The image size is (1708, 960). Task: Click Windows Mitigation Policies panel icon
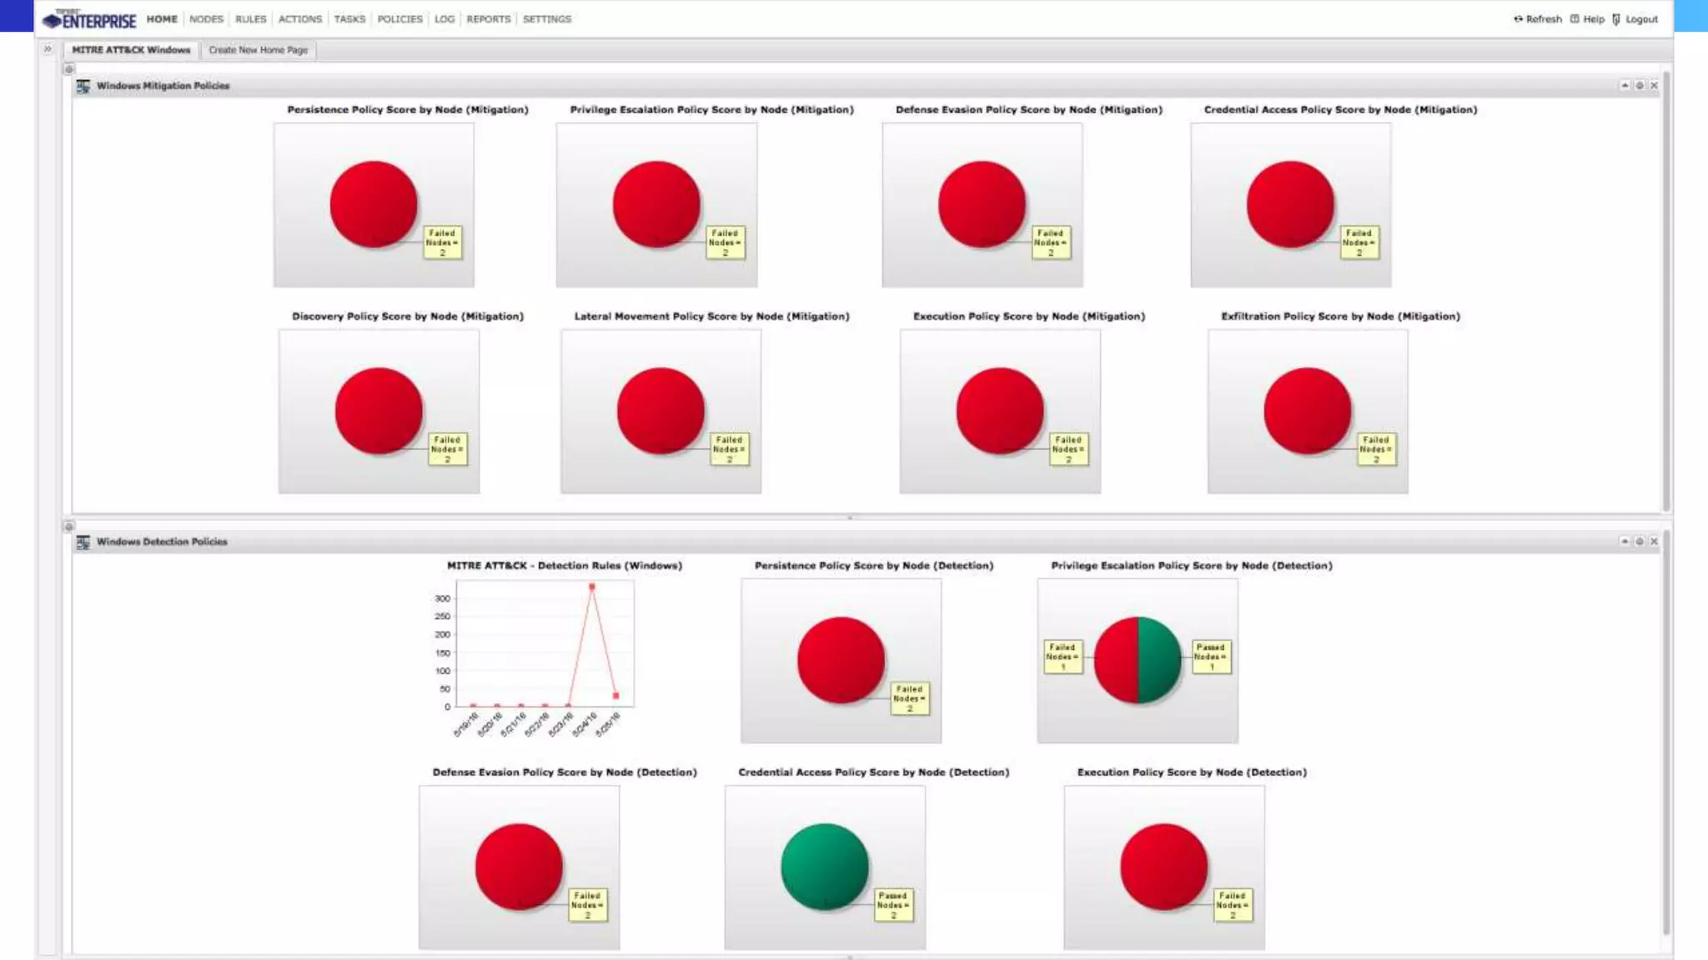(x=83, y=86)
